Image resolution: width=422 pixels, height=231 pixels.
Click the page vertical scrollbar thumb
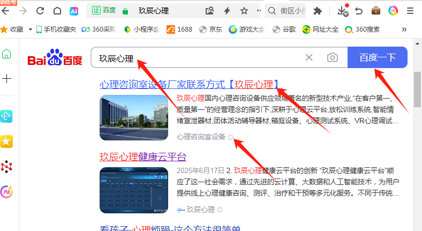[417, 89]
